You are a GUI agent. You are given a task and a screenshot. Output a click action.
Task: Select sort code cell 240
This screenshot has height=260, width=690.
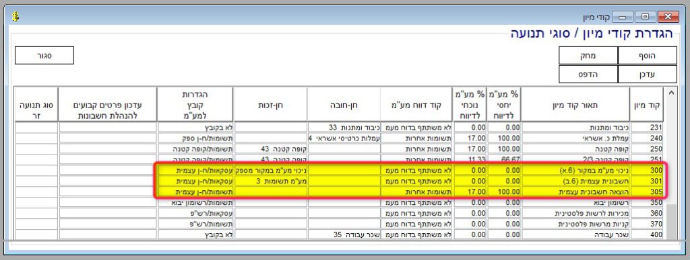click(646, 138)
